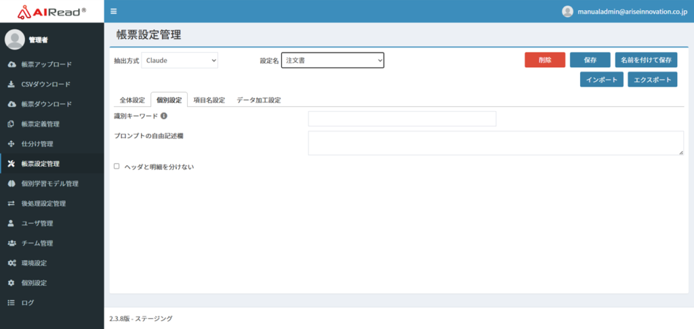Select the データ加工設定 tab
The height and width of the screenshot is (329, 694).
(258, 100)
